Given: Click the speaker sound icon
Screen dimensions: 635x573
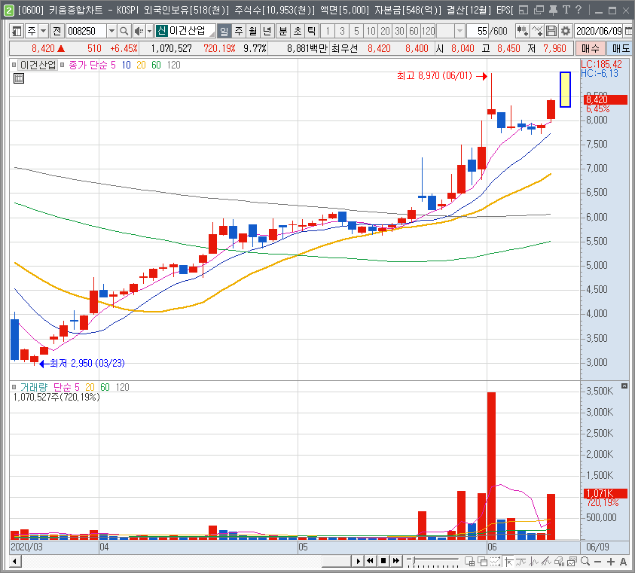Looking at the screenshot, I should tap(139, 31).
